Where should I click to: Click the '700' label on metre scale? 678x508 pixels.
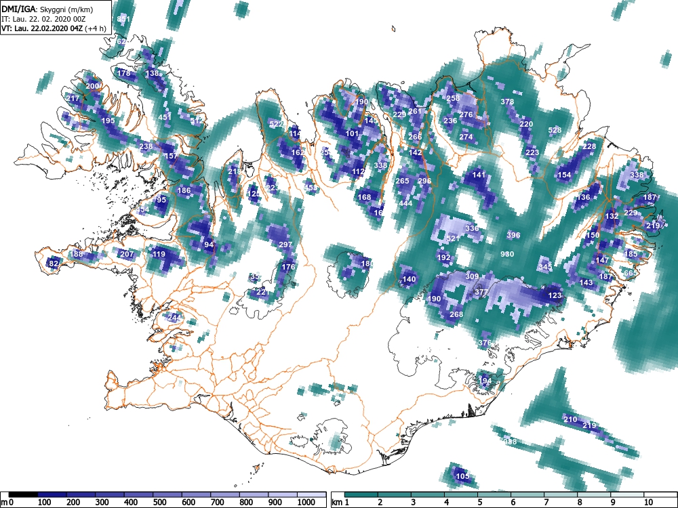click(x=218, y=503)
